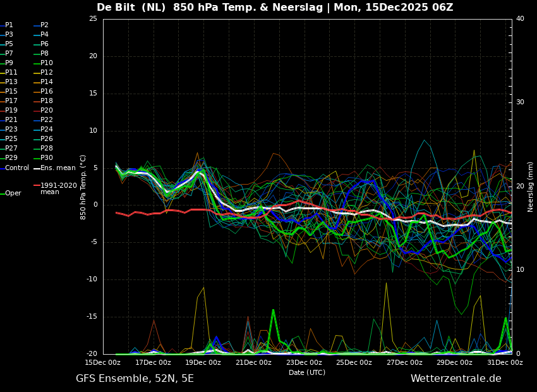
Task: Click the 27Dec 00z date tick
Action: pyautogui.click(x=404, y=362)
